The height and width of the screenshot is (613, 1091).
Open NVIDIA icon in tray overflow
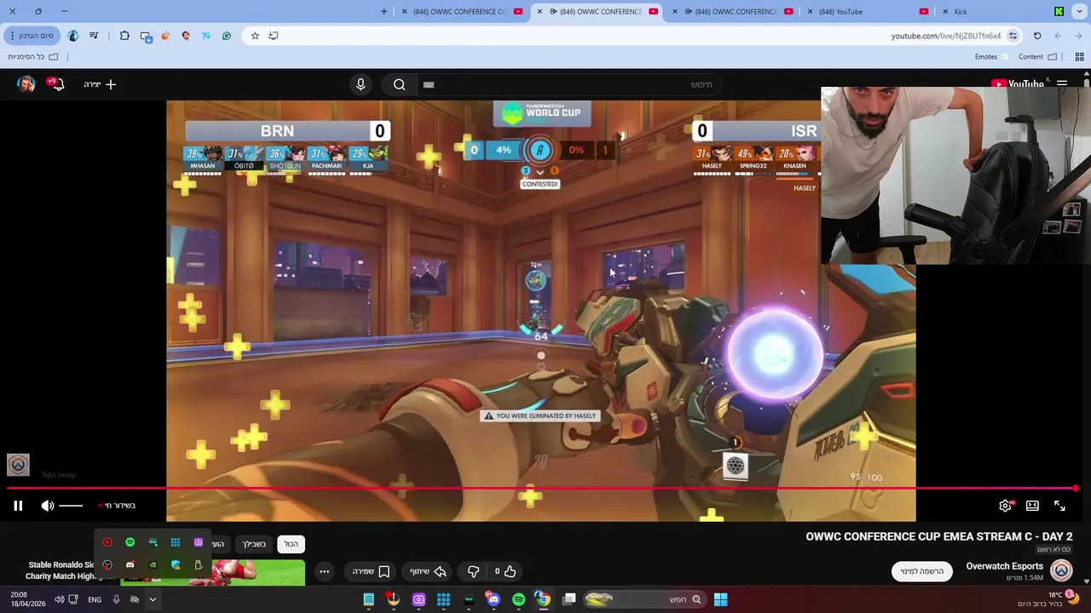point(153,564)
